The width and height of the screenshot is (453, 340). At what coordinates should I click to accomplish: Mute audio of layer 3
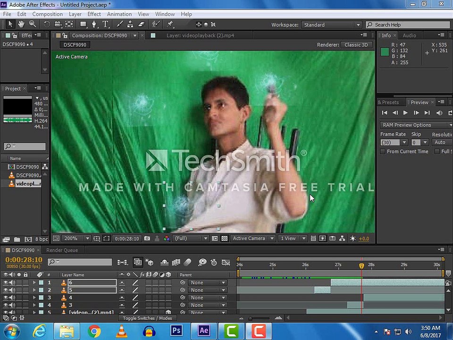[12, 305]
